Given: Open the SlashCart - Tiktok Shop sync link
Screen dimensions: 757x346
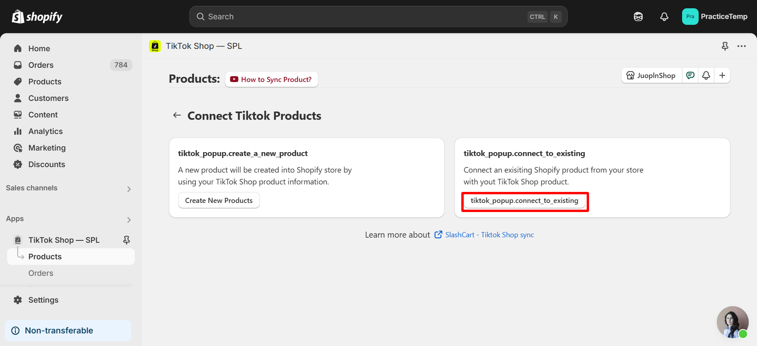Looking at the screenshot, I should (x=489, y=235).
